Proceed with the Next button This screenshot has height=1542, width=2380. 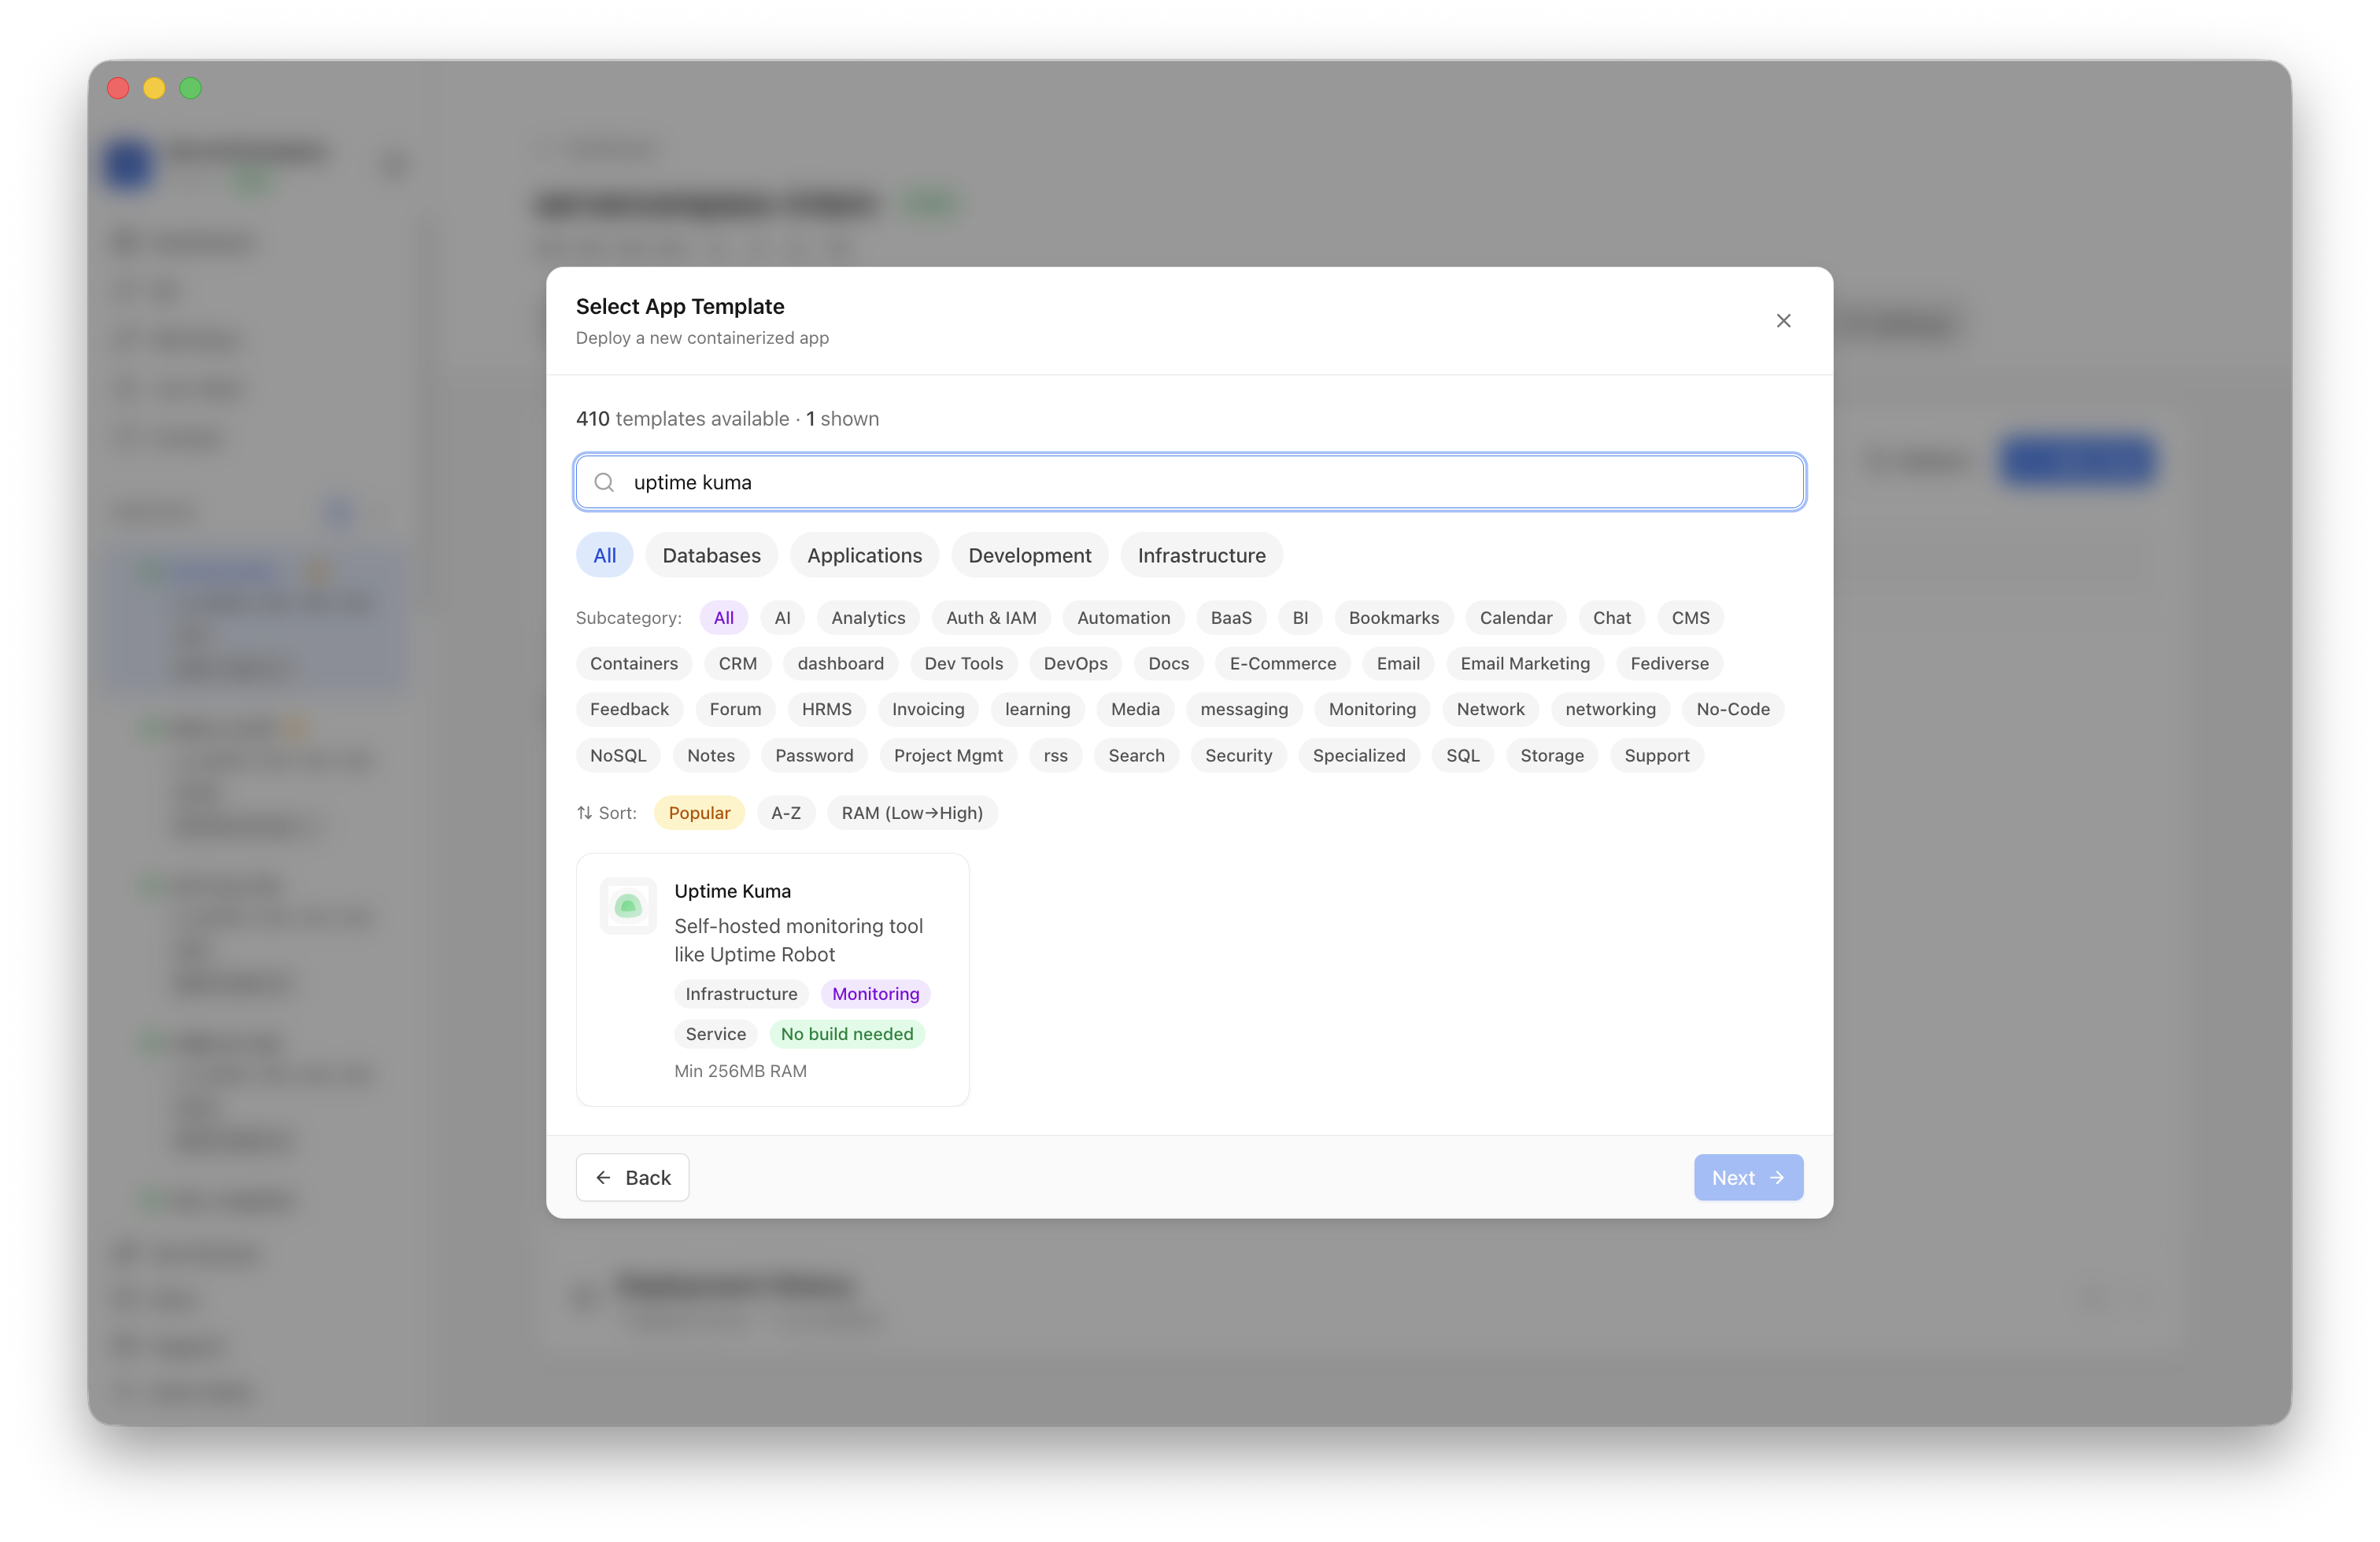coord(1748,1177)
